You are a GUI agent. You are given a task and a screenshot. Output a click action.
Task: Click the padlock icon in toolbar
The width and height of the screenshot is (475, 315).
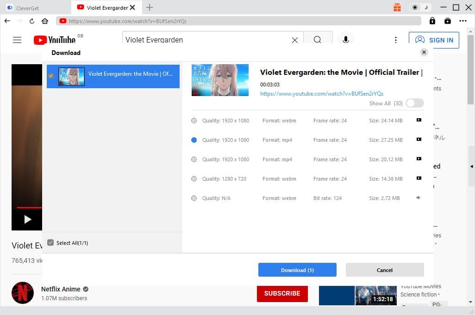coord(432,21)
